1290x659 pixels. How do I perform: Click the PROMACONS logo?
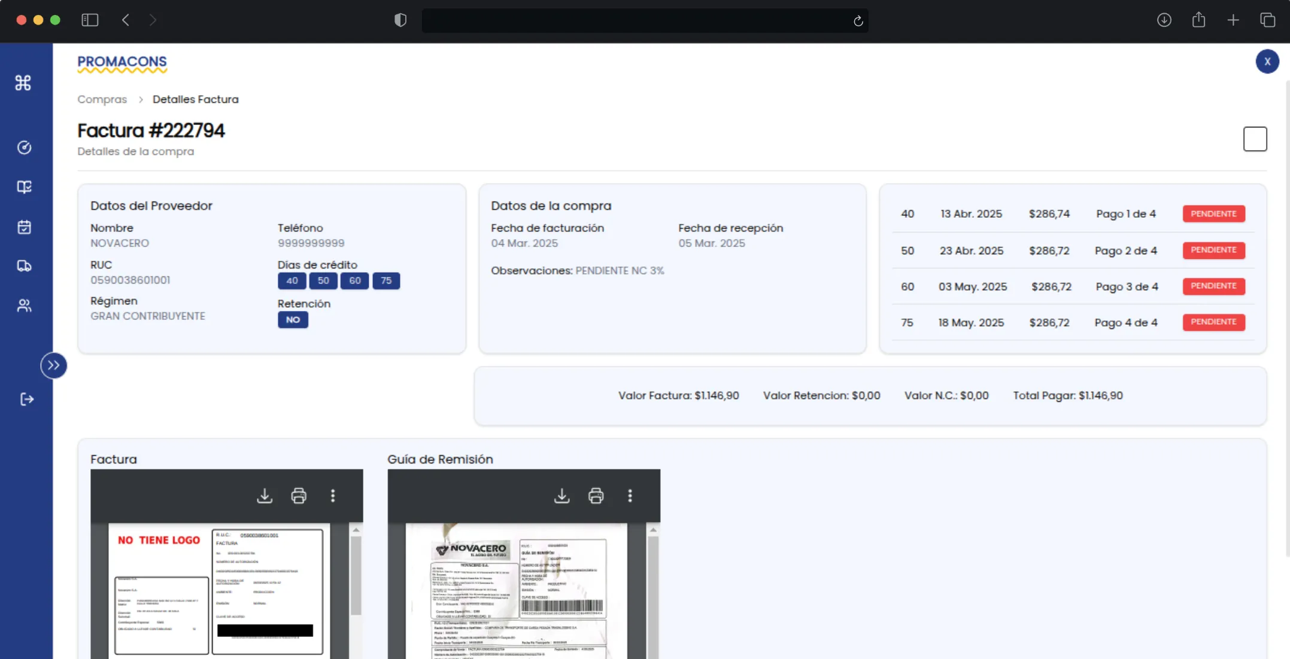tap(122, 63)
